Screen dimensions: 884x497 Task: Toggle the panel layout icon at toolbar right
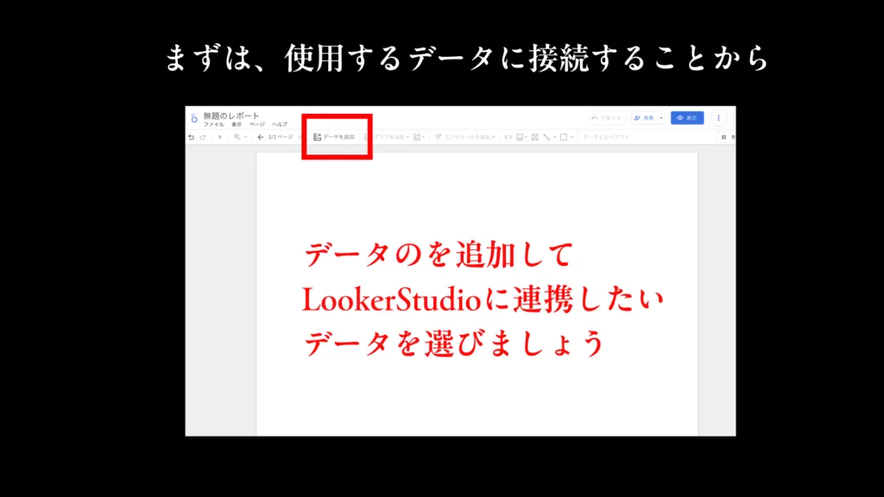724,137
